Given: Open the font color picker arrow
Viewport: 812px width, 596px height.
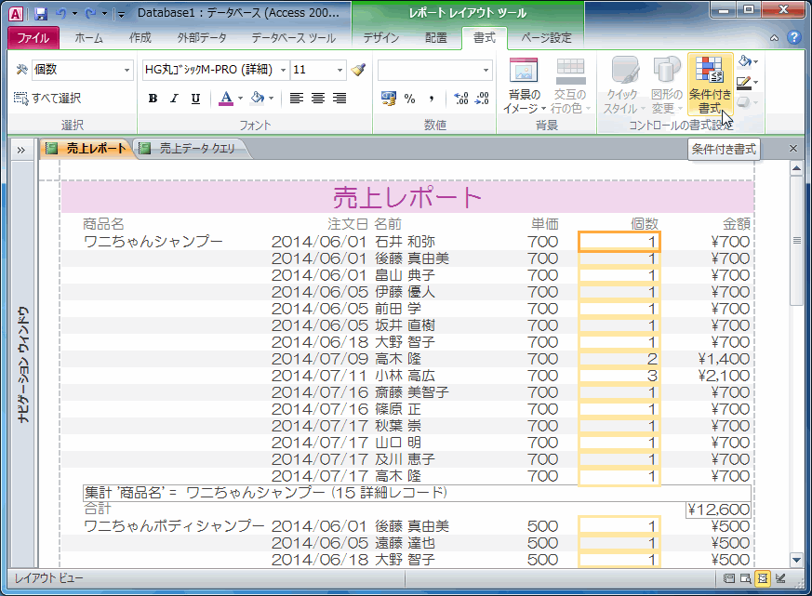Looking at the screenshot, I should click(242, 99).
